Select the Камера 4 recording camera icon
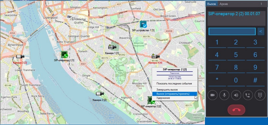The width and height of the screenshot is (268, 125). pyautogui.click(x=155, y=56)
